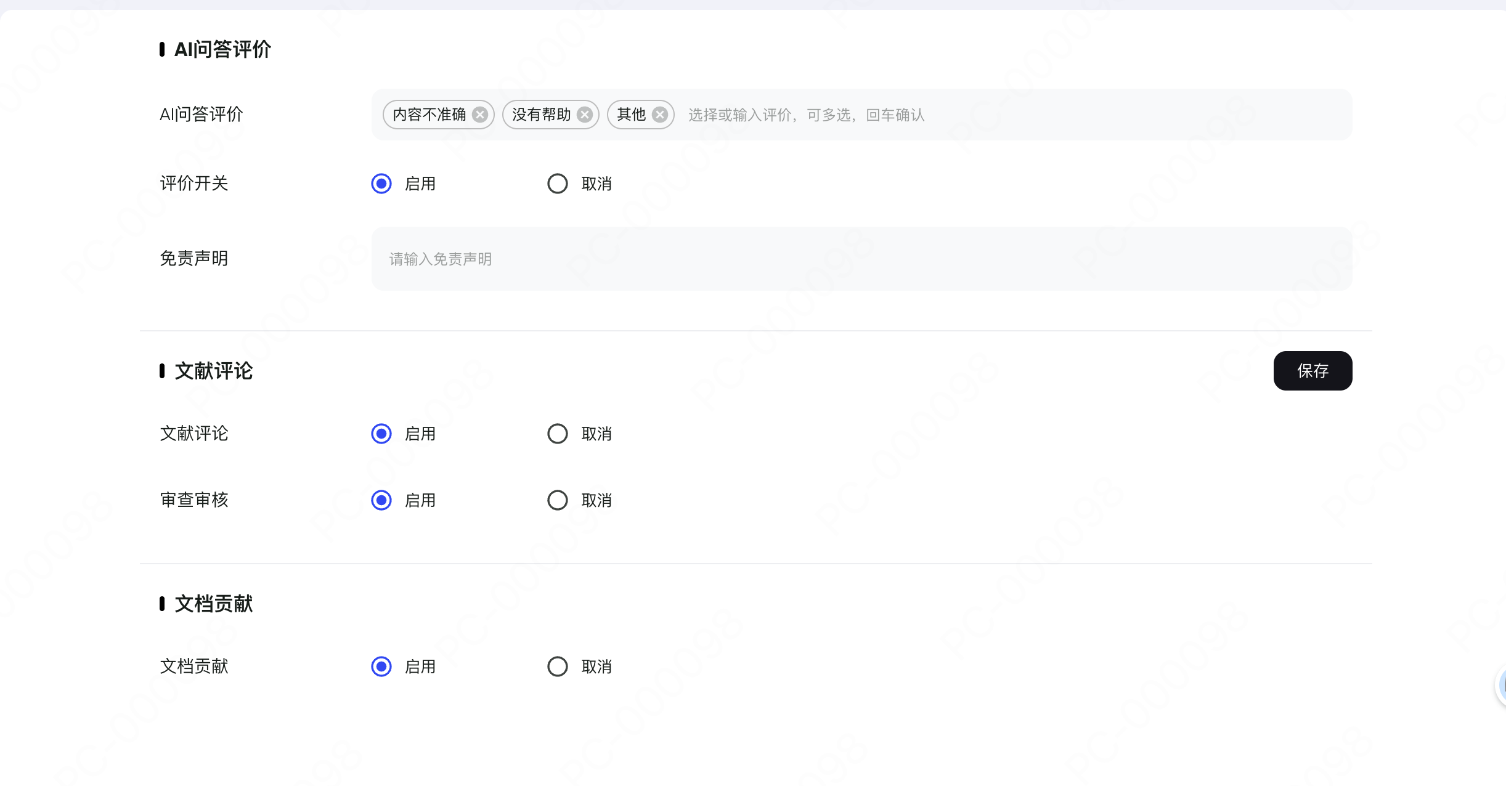Remove the 内容不准确 tag
The height and width of the screenshot is (786, 1506).
tap(480, 115)
